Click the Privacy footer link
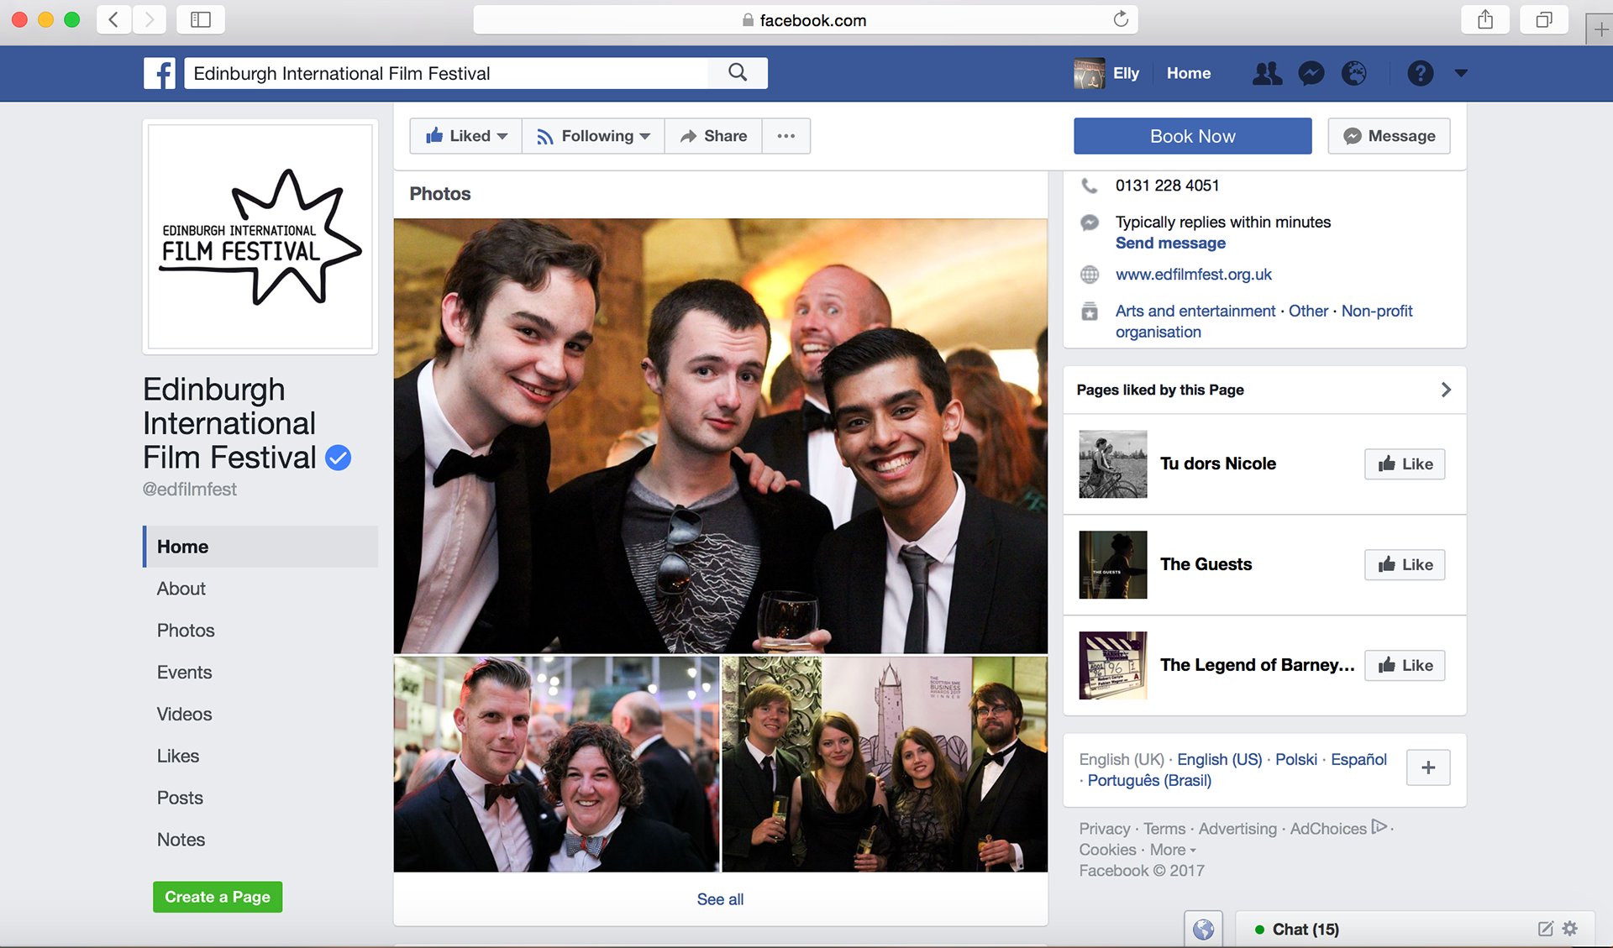 point(1104,829)
